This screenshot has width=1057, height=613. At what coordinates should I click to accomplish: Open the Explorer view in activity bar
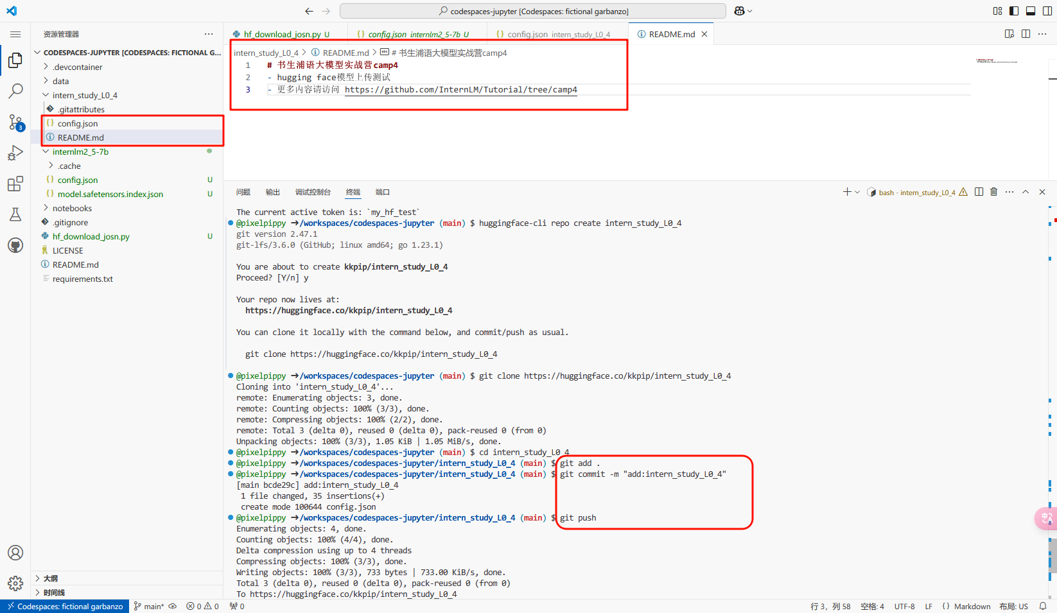point(15,60)
